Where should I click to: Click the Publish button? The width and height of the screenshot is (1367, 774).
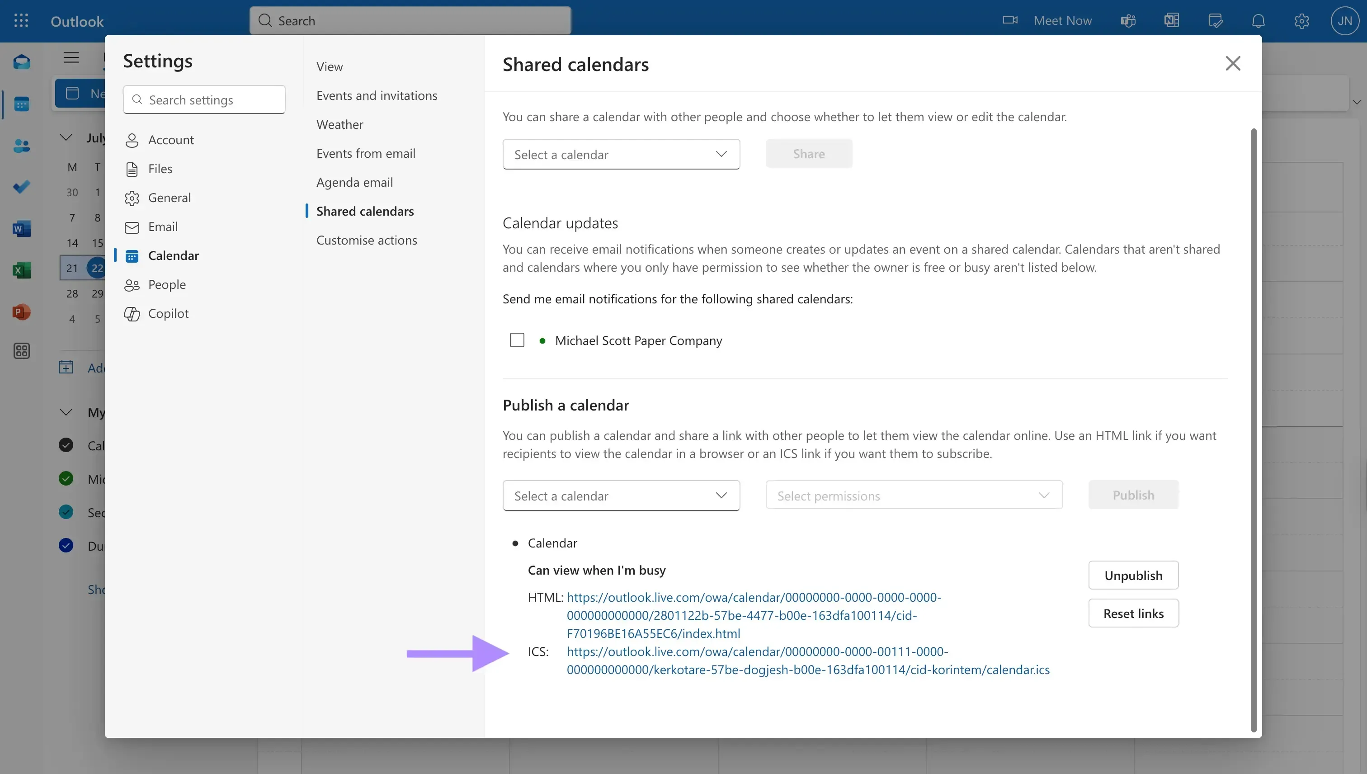coord(1133,495)
